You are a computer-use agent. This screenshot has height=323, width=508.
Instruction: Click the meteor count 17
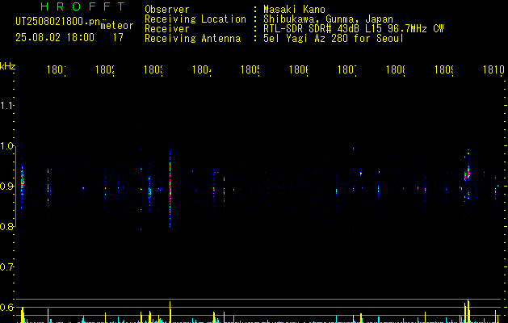pyautogui.click(x=118, y=37)
